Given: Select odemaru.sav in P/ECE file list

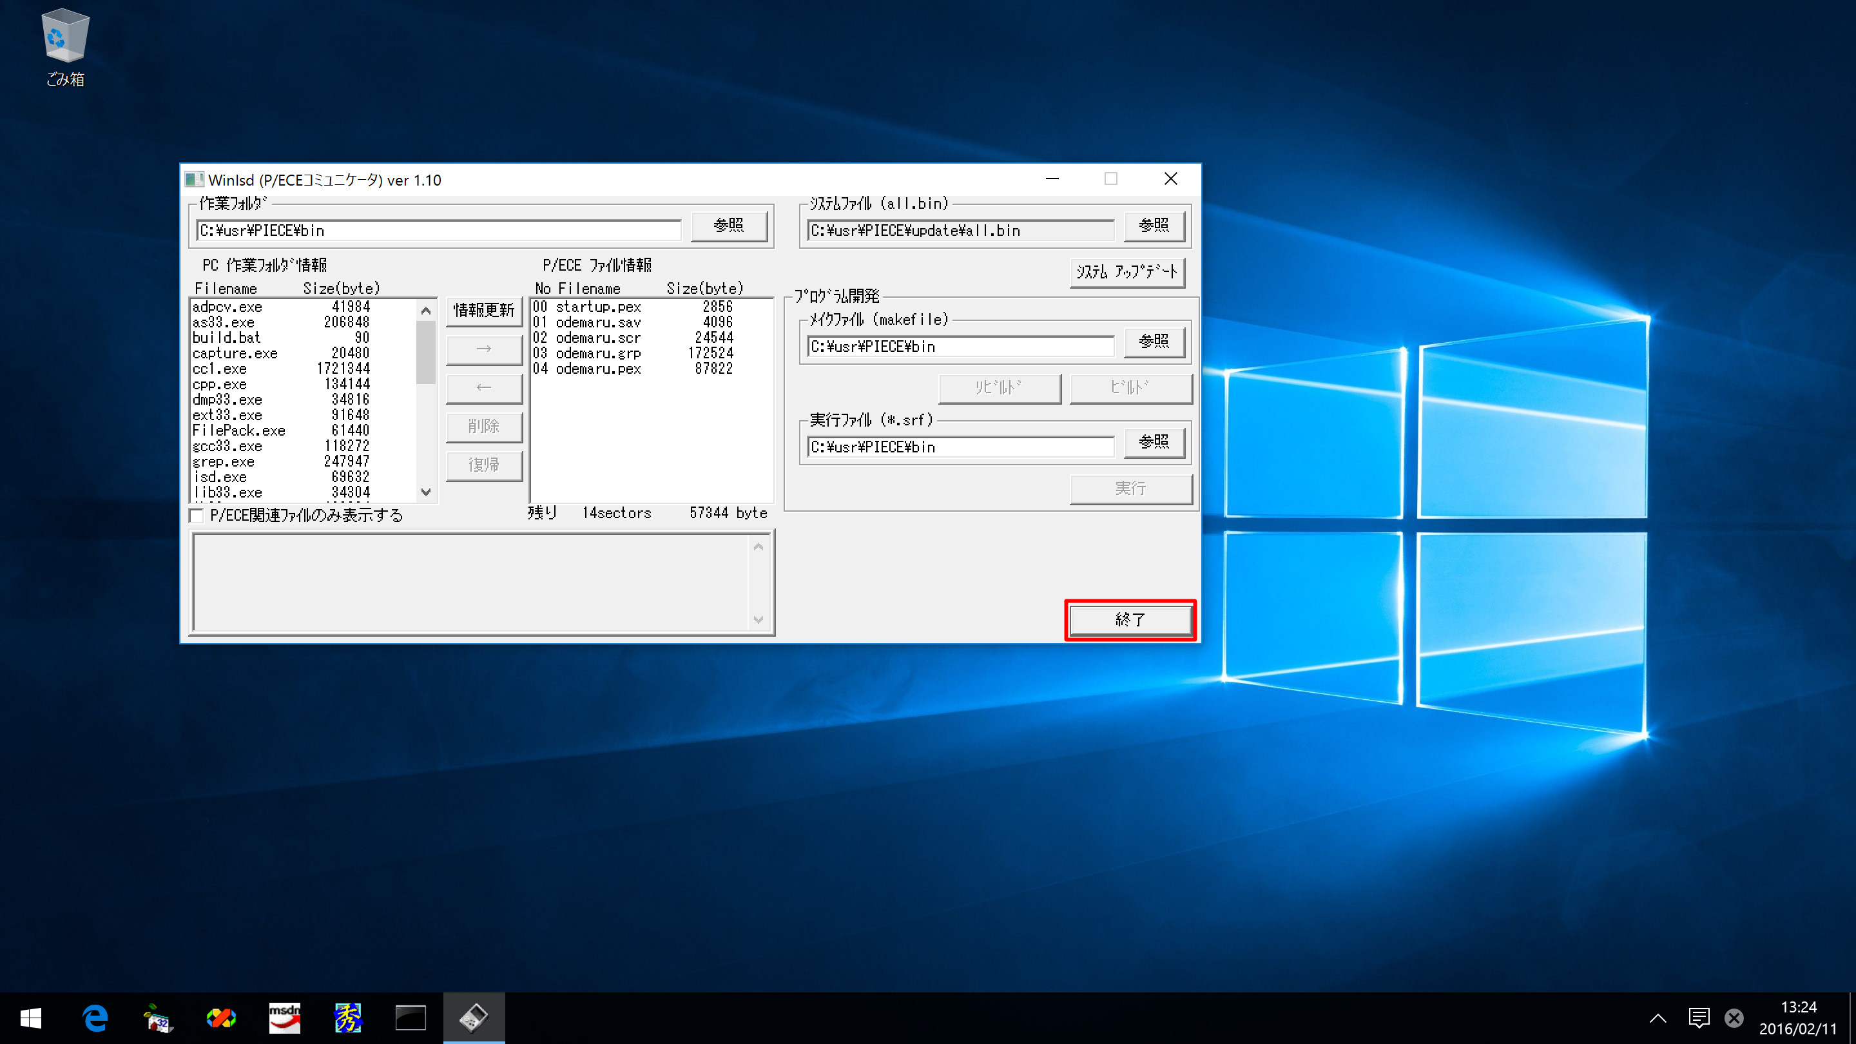Looking at the screenshot, I should pos(652,323).
